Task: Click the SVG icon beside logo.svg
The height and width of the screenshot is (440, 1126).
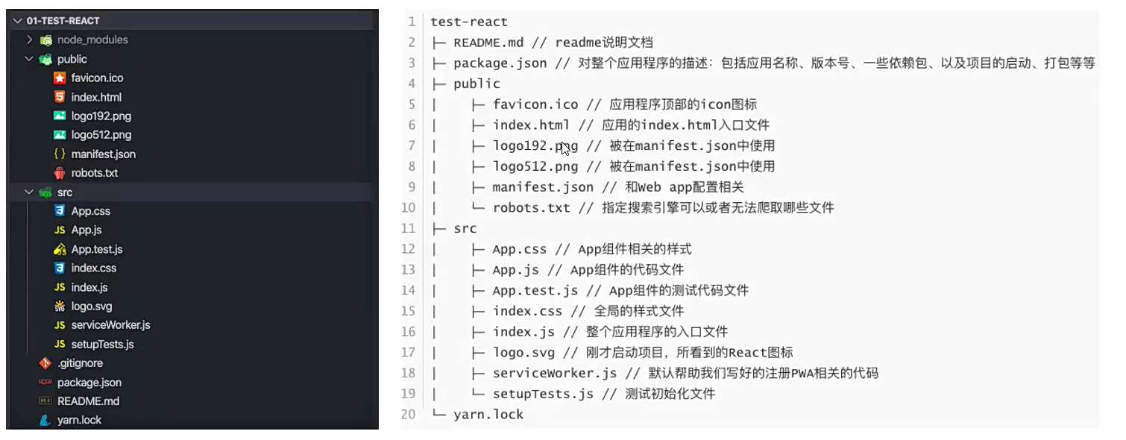Action: click(x=60, y=307)
